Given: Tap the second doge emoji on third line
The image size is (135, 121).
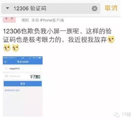Looking at the screenshot, I should (x=15, y=48).
